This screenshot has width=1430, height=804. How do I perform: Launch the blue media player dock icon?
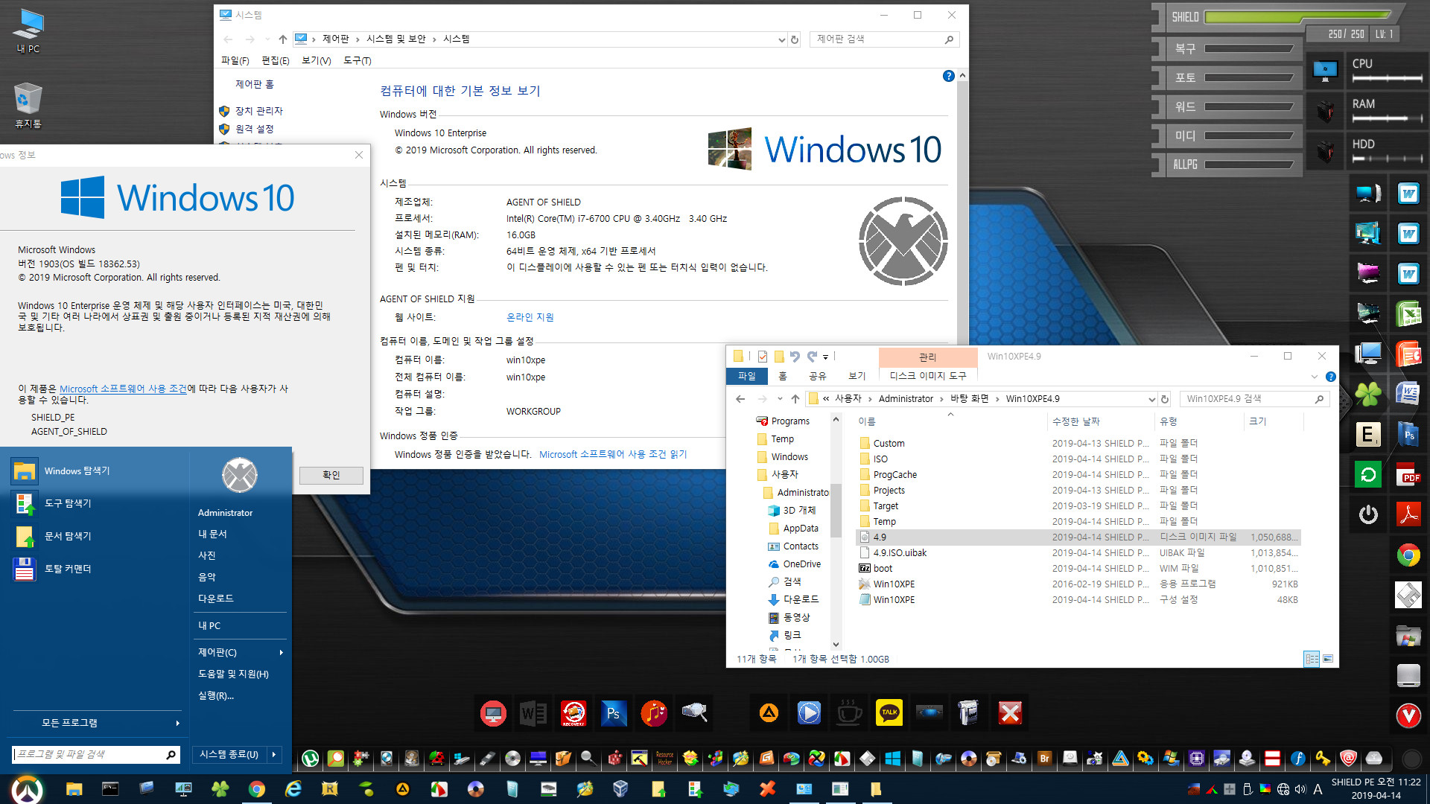point(809,713)
